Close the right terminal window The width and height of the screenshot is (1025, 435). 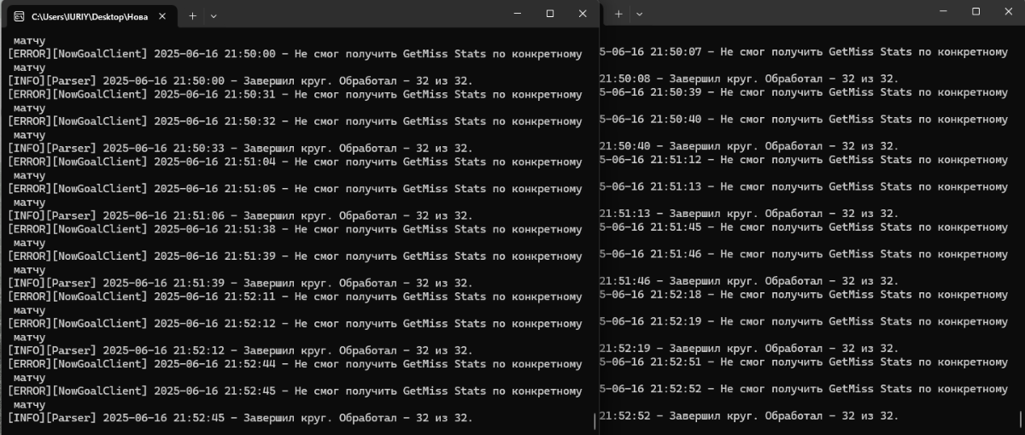[1009, 12]
